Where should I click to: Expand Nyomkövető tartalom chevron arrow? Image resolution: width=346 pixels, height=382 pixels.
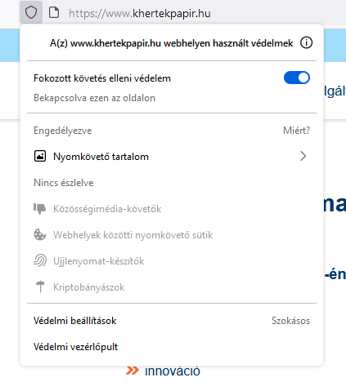point(303,156)
